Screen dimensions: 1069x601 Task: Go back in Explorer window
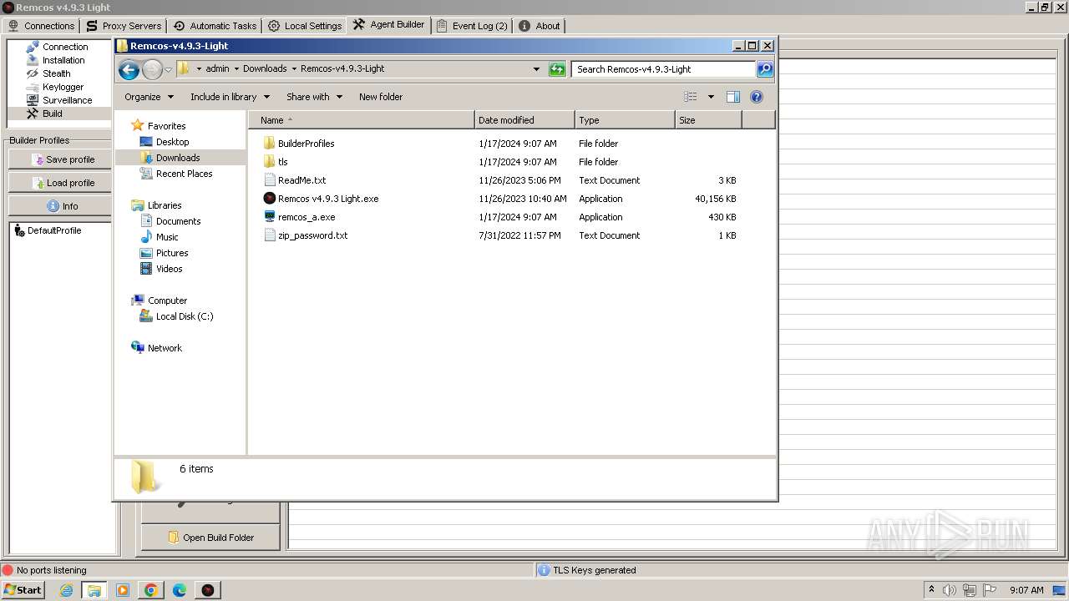[x=129, y=69]
